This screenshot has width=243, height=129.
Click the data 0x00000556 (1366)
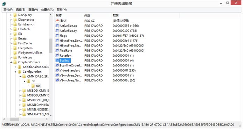coord(126,26)
